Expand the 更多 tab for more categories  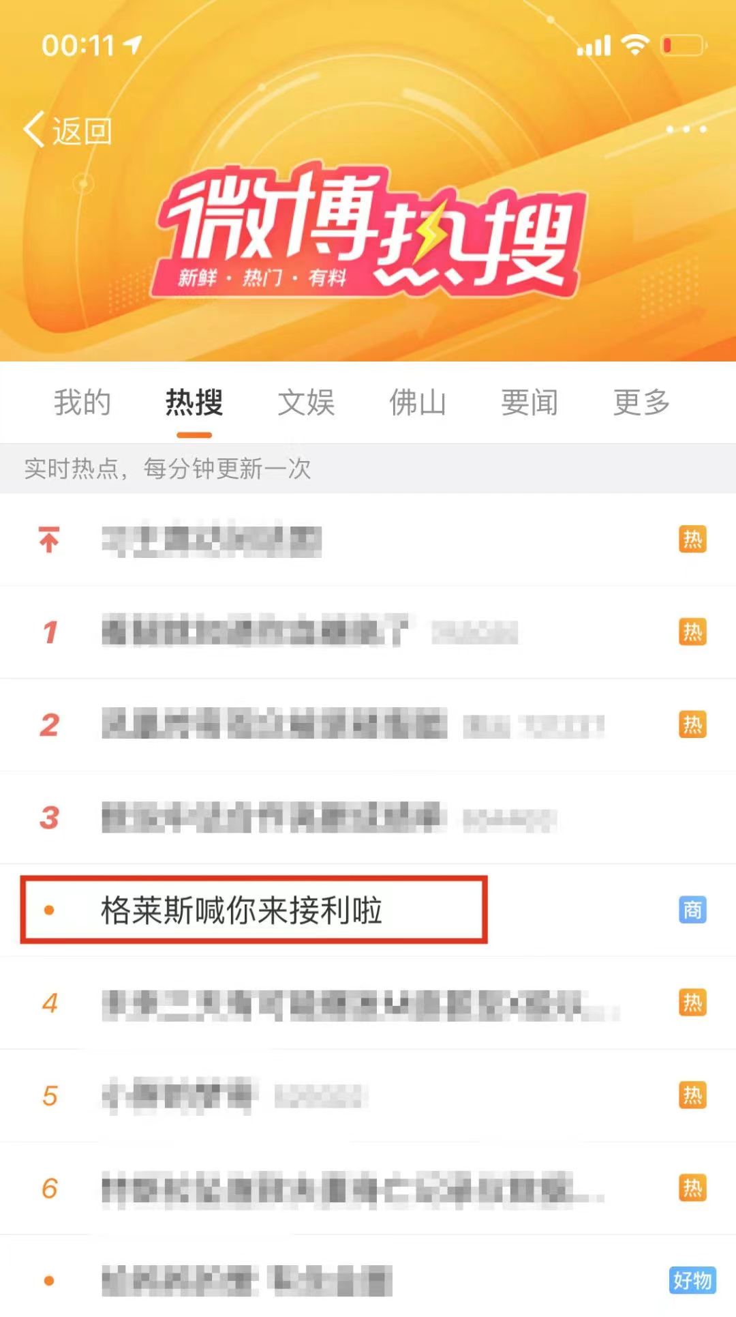coord(641,402)
